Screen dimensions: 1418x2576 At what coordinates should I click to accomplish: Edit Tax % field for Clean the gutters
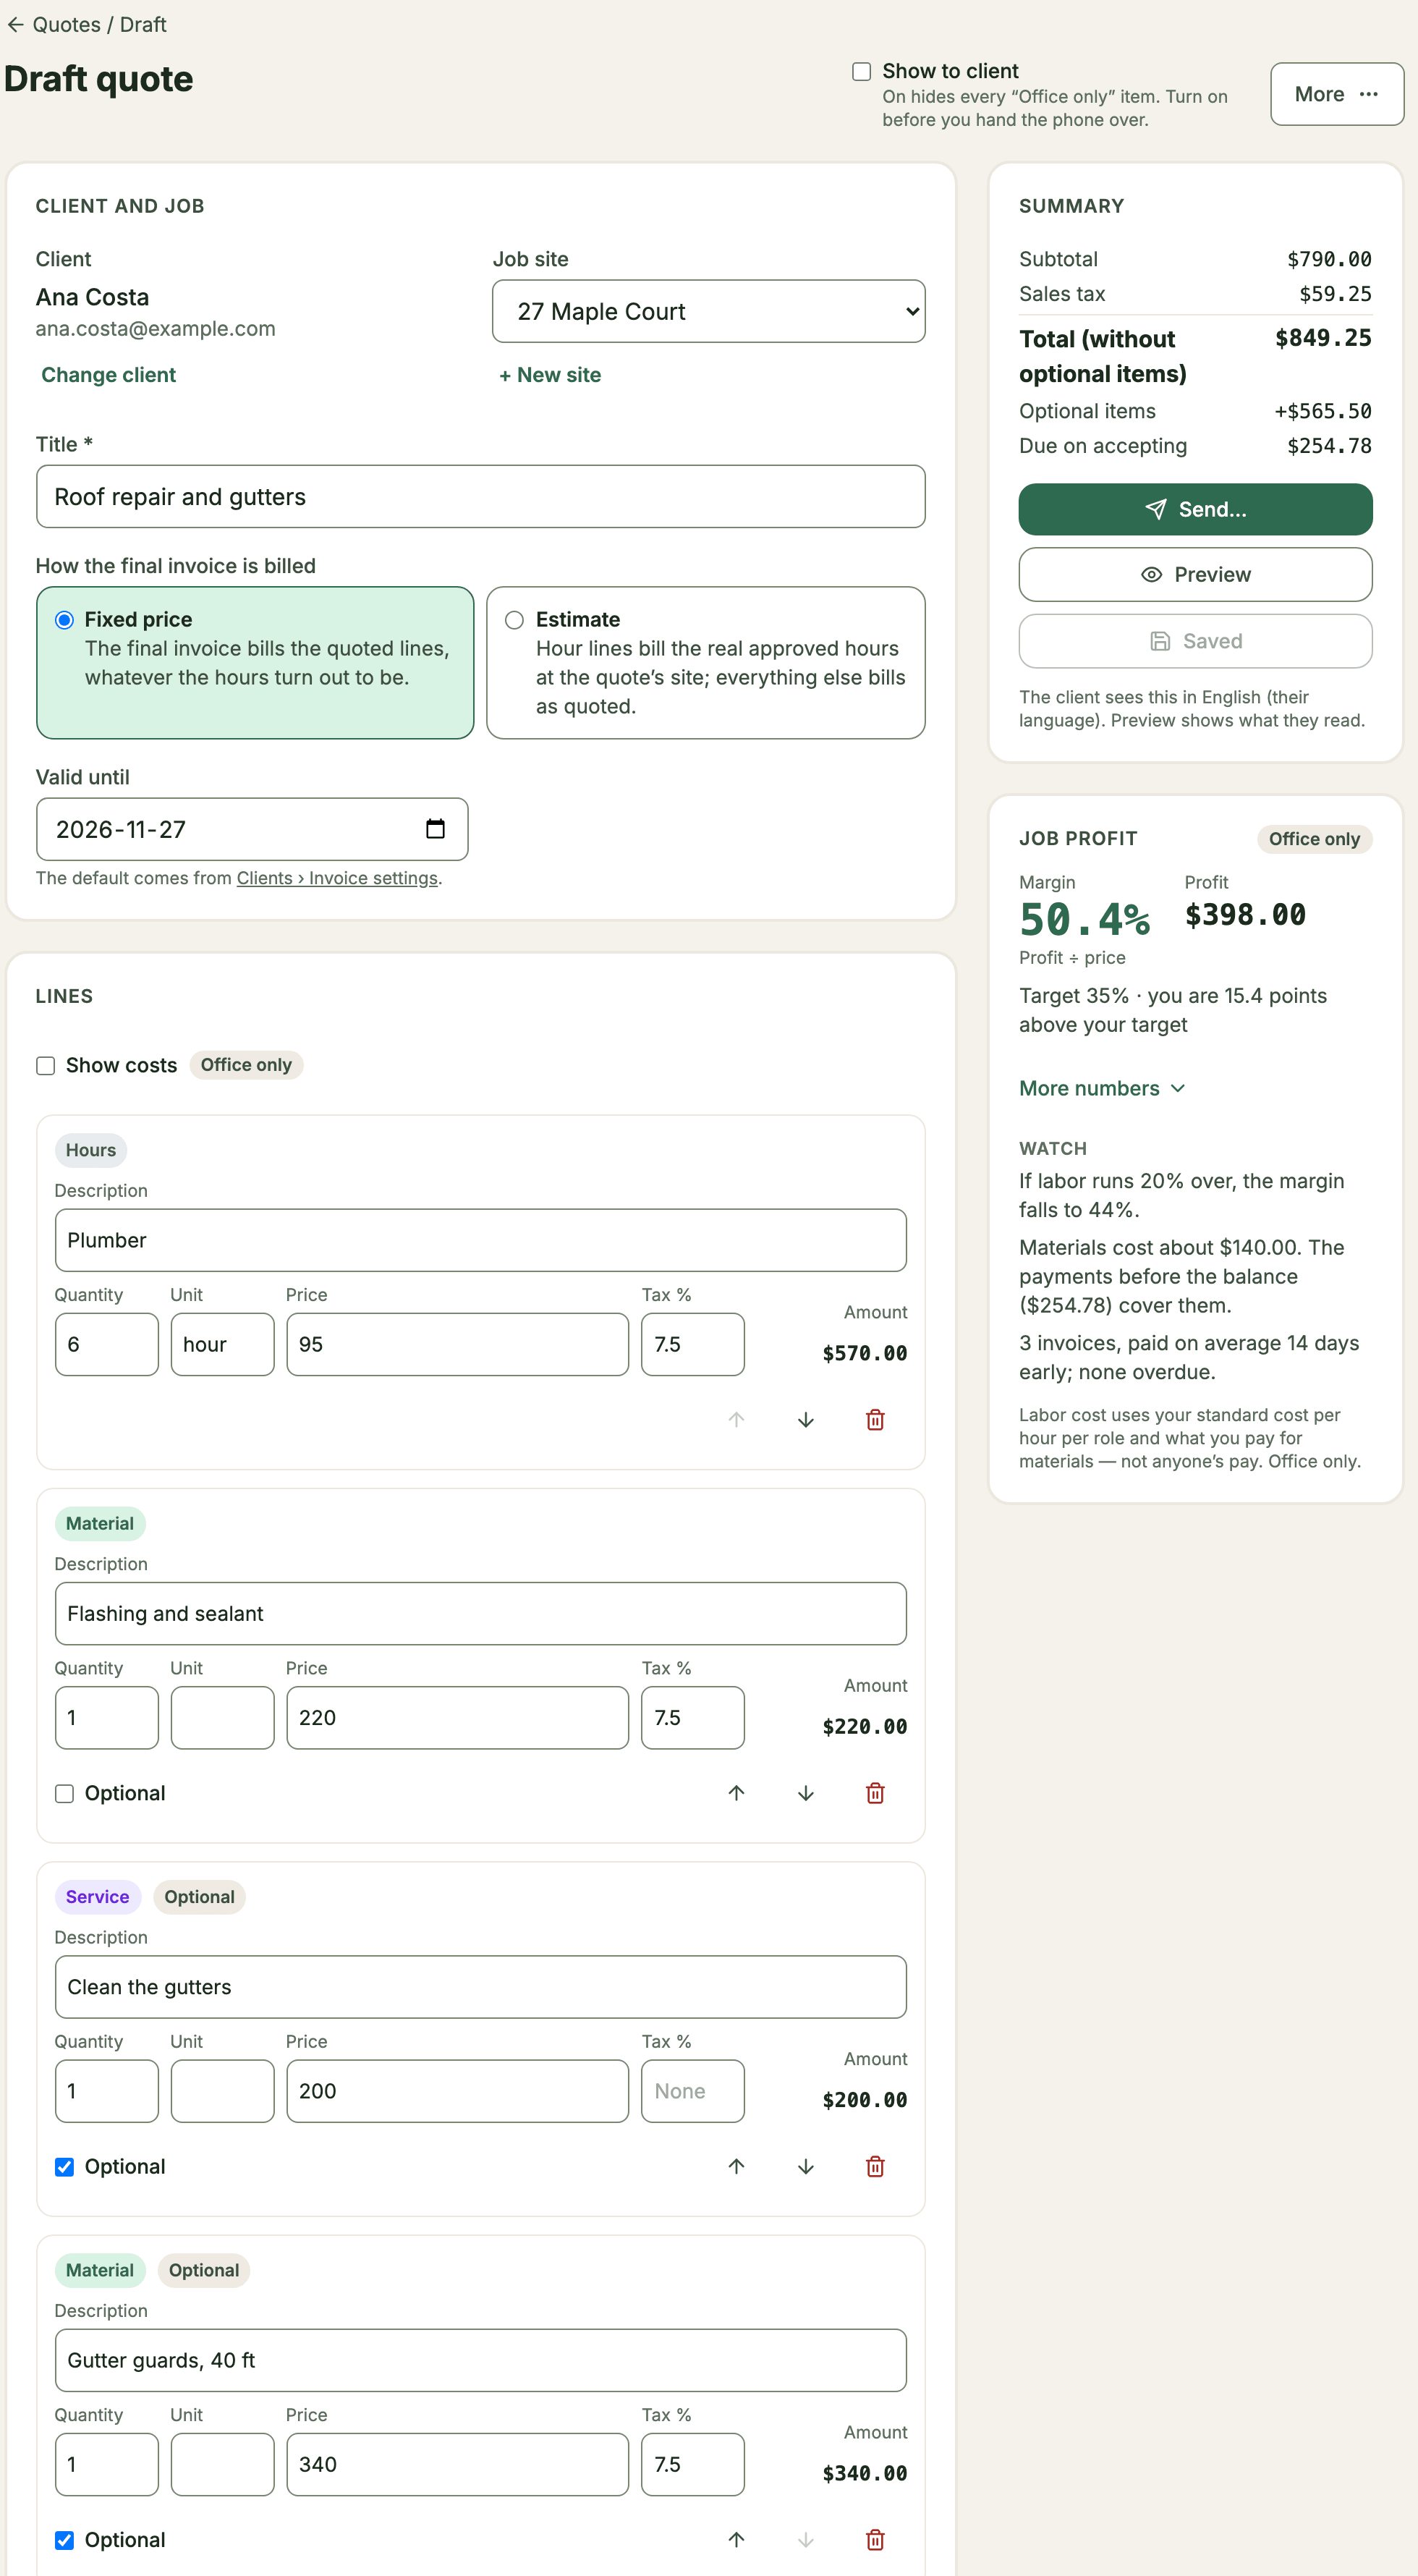[692, 2091]
